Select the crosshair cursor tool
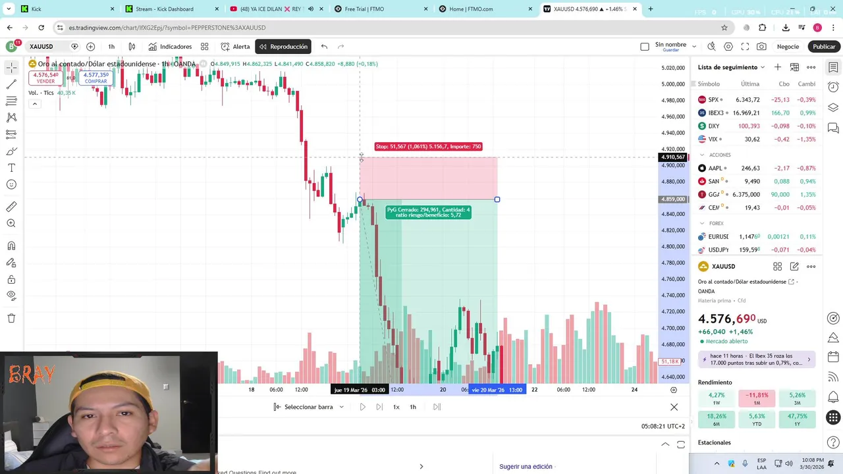Image resolution: width=843 pixels, height=474 pixels. pos(11,68)
